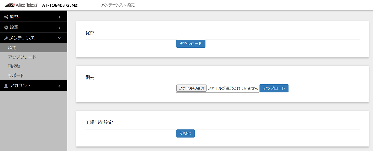The height and width of the screenshot is (151, 373).
Task: Open the アップグレード page
Action: pos(34,57)
